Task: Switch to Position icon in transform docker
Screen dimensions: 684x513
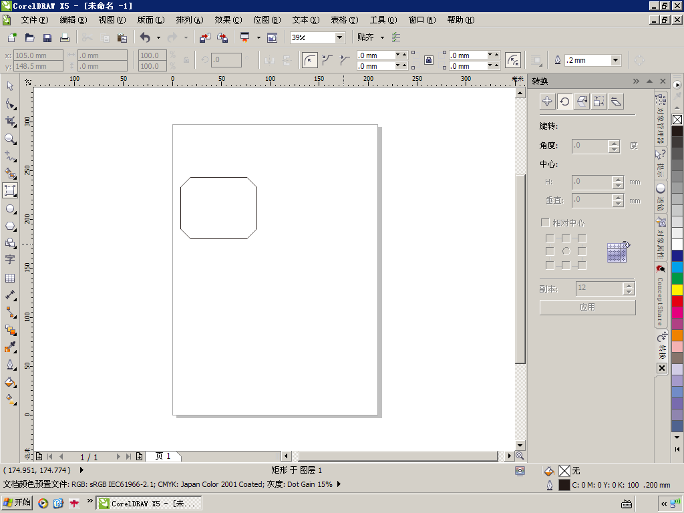Action: tap(547, 102)
